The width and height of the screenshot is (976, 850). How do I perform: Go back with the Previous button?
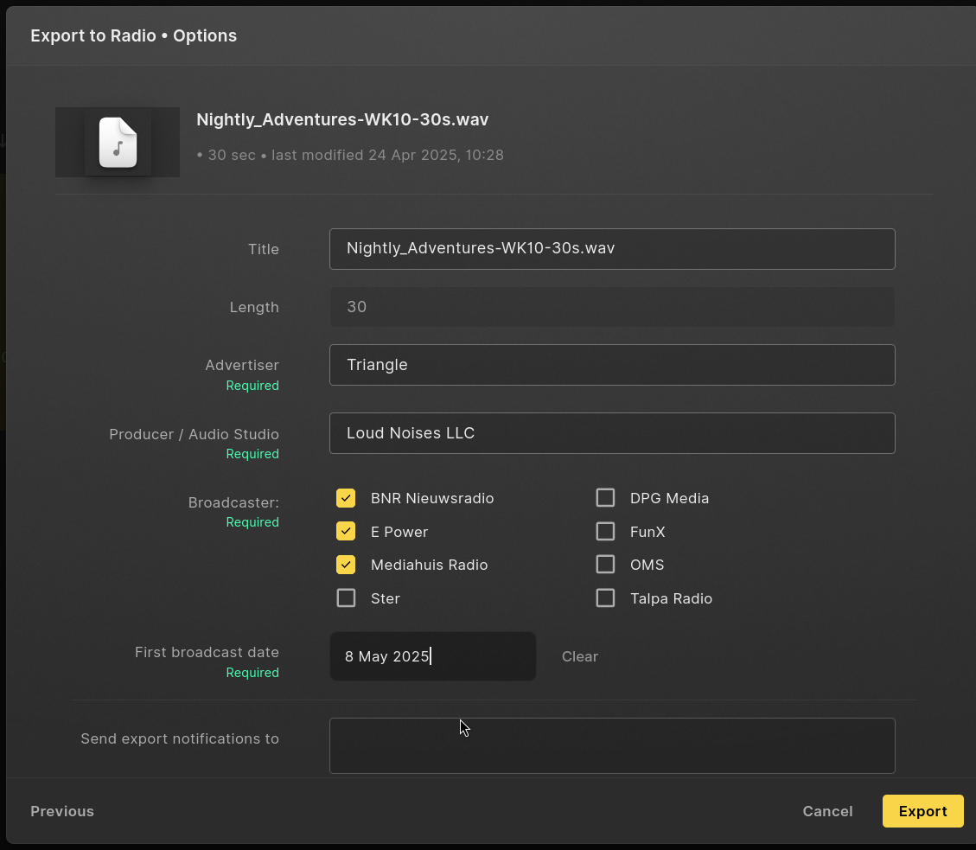(62, 811)
